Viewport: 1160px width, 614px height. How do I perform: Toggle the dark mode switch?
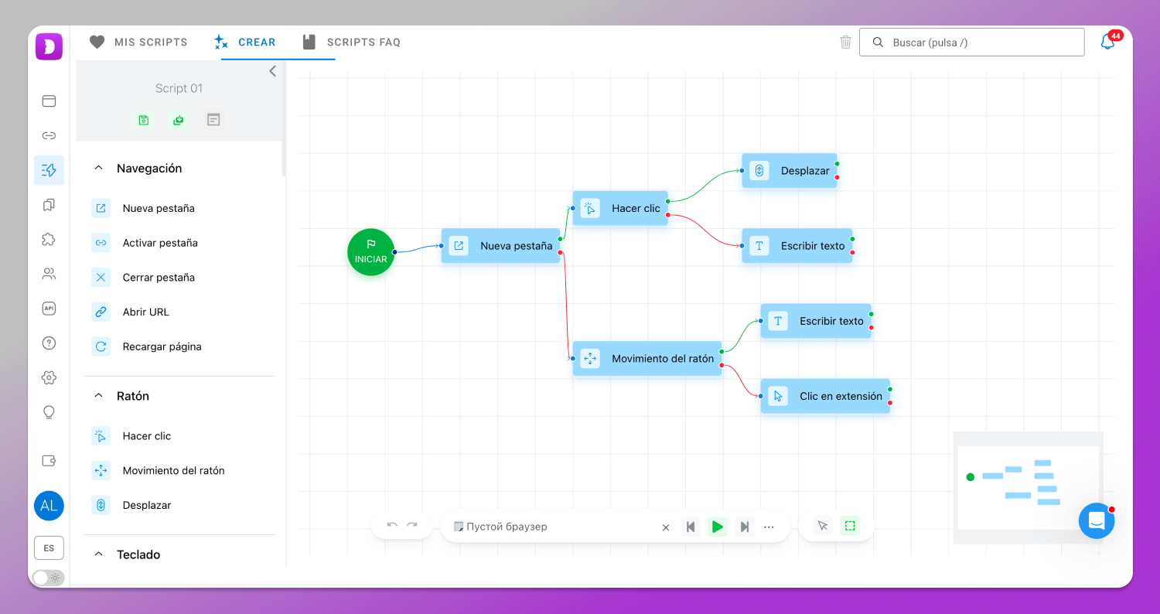[x=48, y=578]
